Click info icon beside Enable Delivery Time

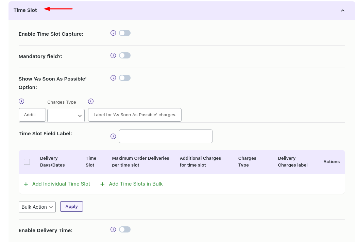(113, 229)
